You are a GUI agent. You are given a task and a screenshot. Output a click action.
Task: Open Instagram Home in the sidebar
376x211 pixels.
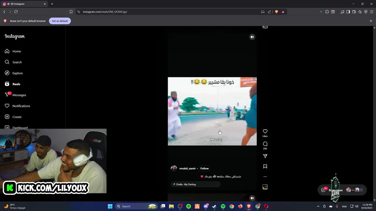coord(13,51)
